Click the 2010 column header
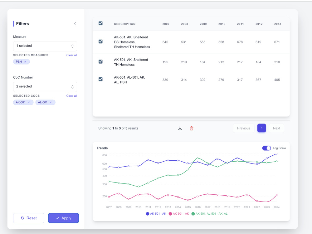The width and height of the screenshot is (312, 234). tap(222, 24)
